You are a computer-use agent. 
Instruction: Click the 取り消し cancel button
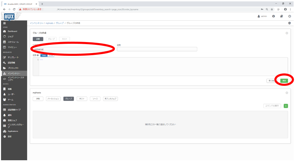click(x=272, y=80)
